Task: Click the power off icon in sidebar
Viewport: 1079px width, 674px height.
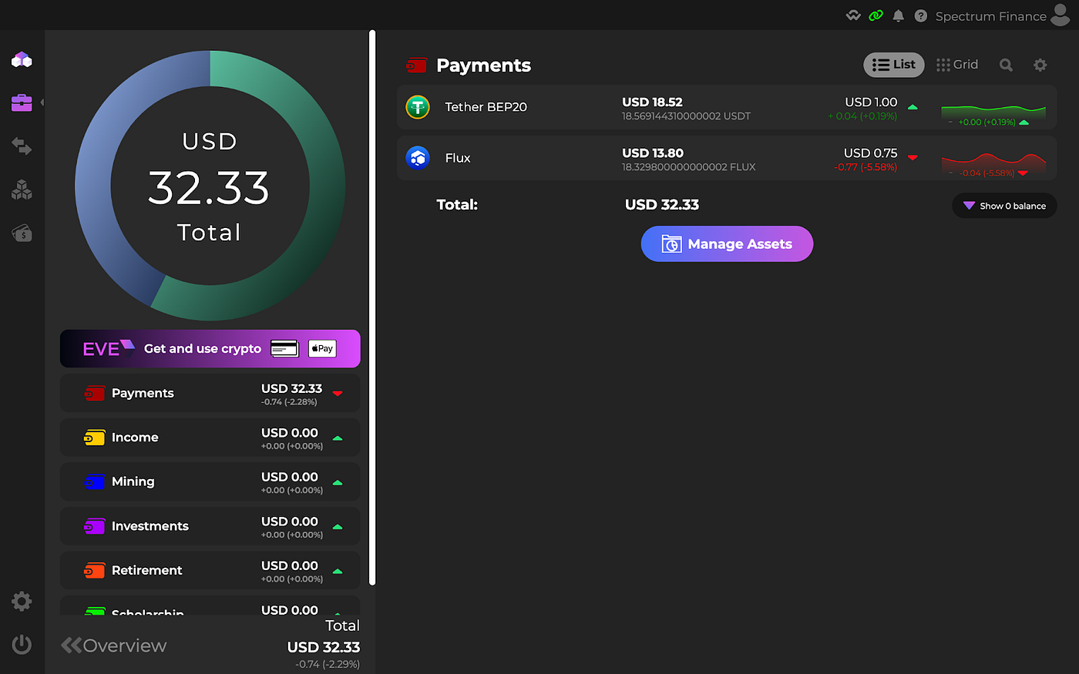Action: tap(22, 645)
